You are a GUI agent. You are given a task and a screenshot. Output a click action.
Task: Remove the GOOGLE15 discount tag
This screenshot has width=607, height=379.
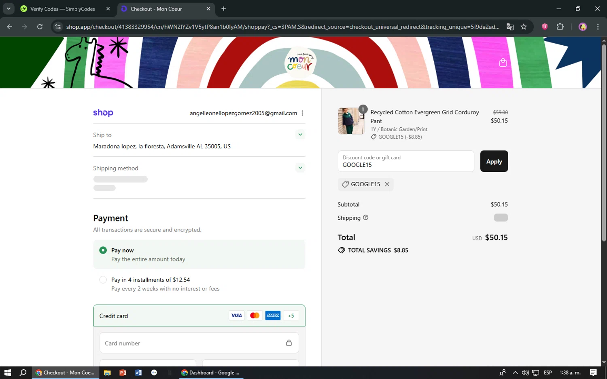pyautogui.click(x=387, y=184)
